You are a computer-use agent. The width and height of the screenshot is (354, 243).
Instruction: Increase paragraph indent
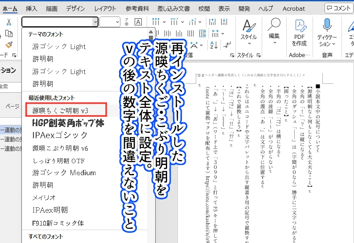[224, 22]
